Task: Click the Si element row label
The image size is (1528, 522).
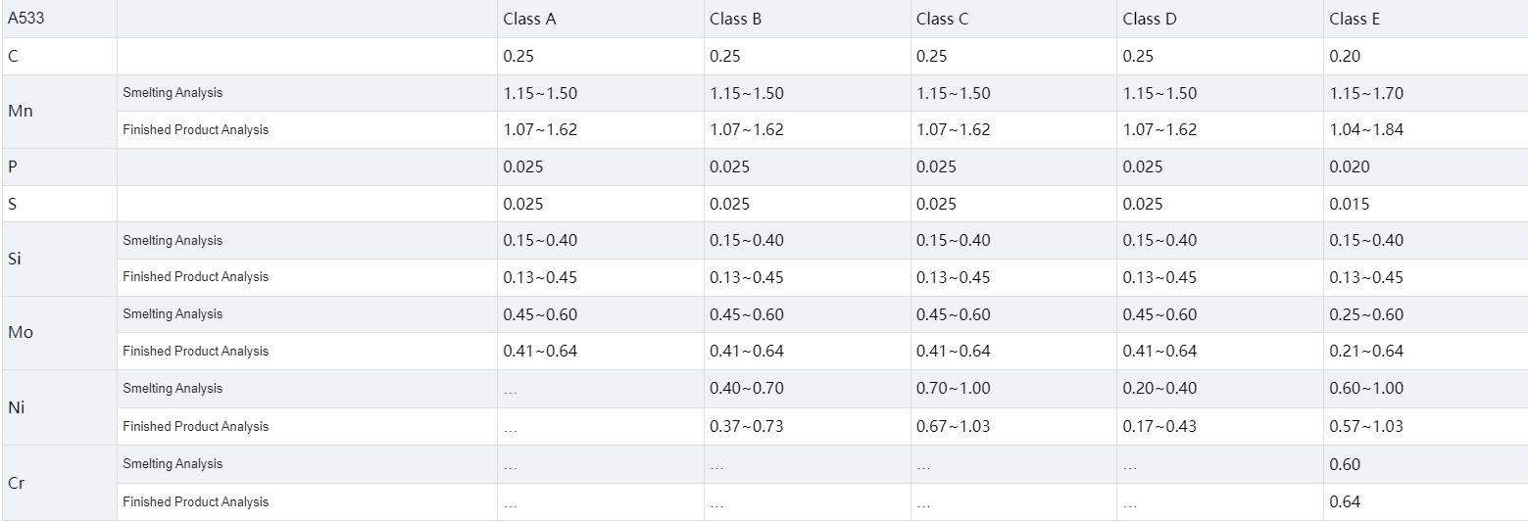Action: click(x=15, y=259)
